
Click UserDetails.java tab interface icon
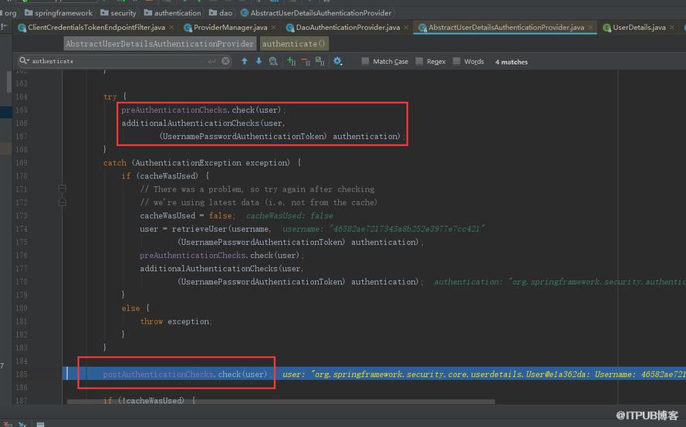coord(607,28)
